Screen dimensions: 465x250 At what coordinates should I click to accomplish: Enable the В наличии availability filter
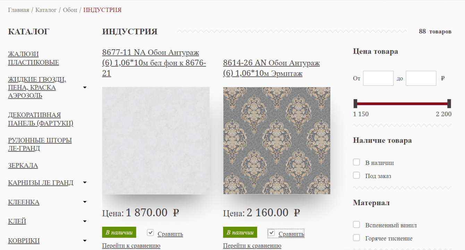[x=356, y=162]
